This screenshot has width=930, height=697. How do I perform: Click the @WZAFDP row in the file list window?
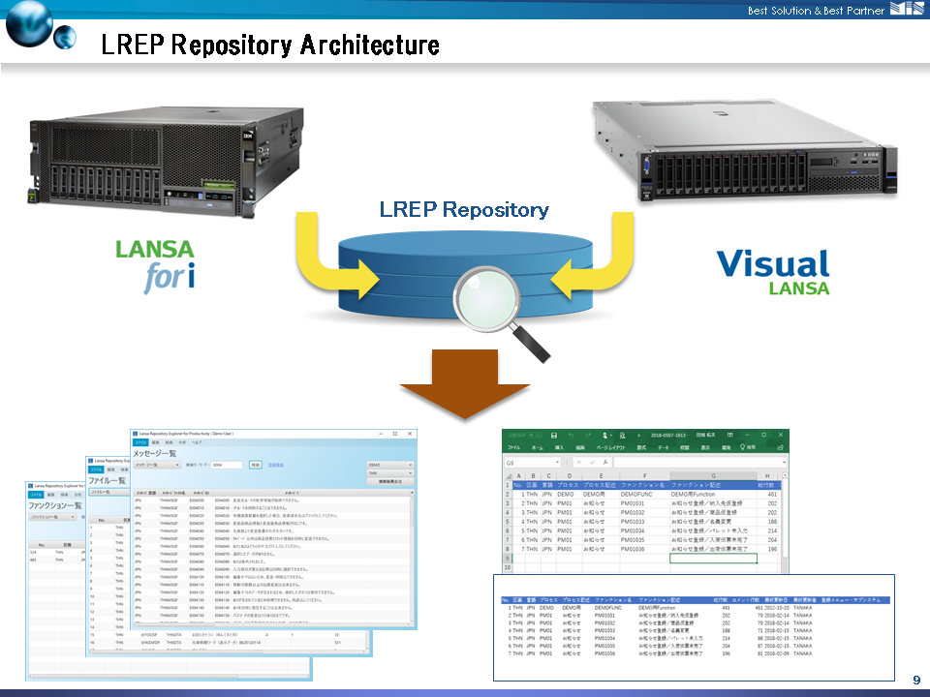point(229,643)
